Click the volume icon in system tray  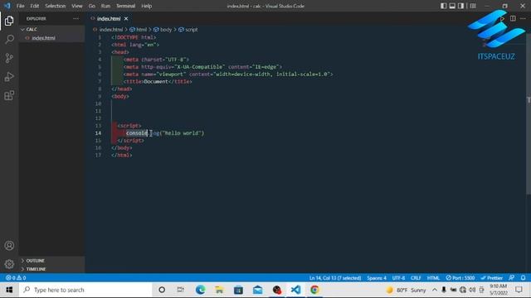pyautogui.click(x=472, y=290)
